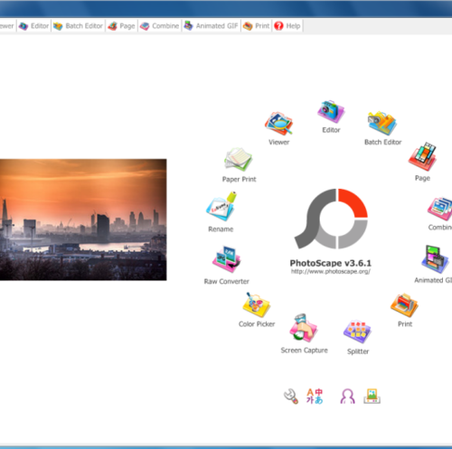Switch to the Page tab

[122, 26]
